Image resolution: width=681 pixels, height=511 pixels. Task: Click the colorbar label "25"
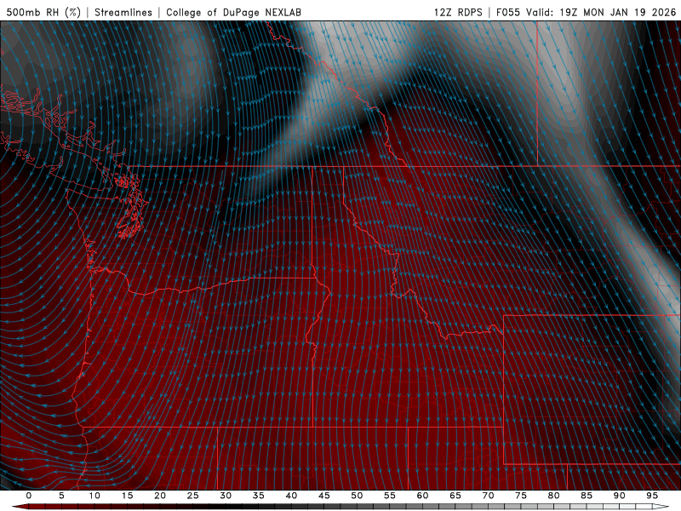point(193,496)
